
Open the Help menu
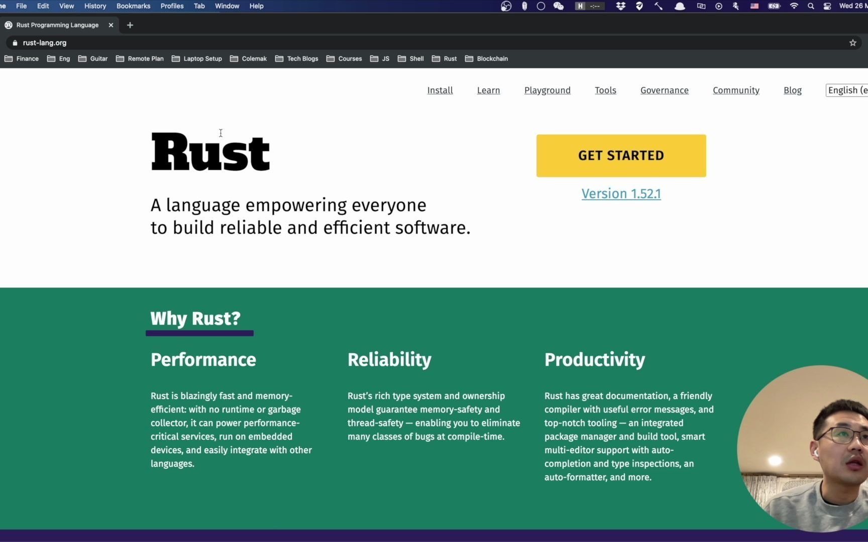point(257,6)
